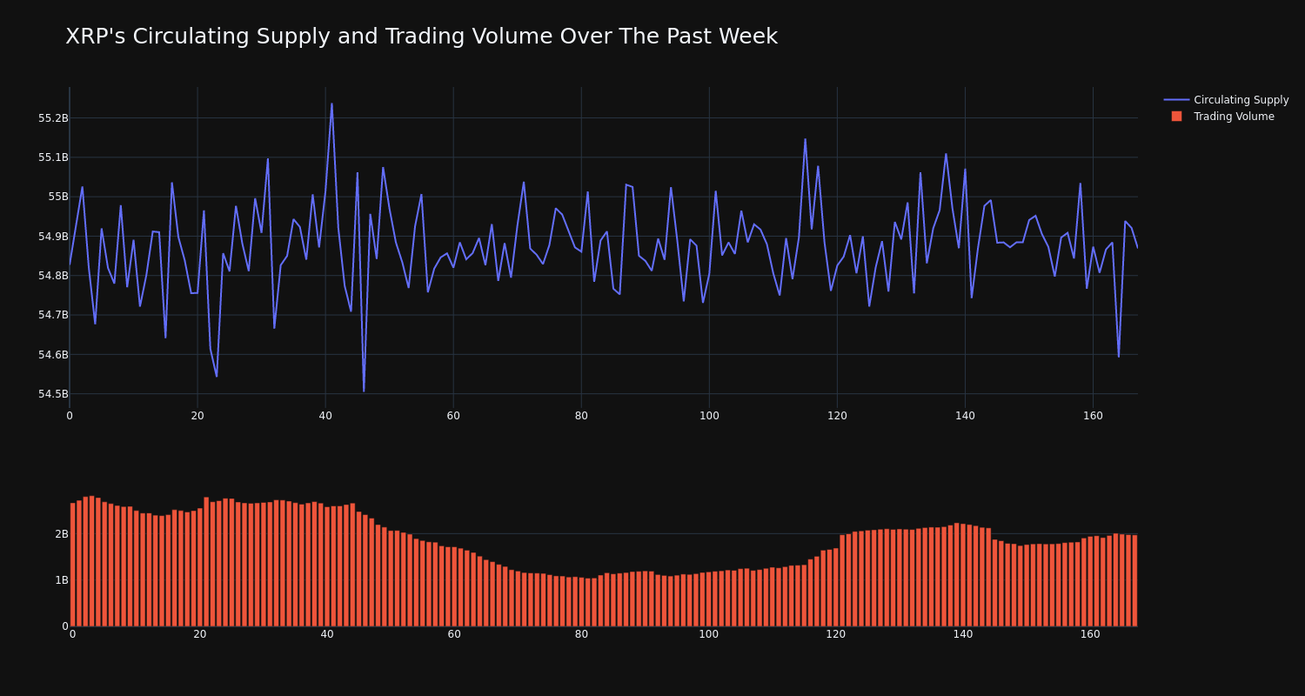Click x-axis label 120 on supply chart

click(837, 416)
